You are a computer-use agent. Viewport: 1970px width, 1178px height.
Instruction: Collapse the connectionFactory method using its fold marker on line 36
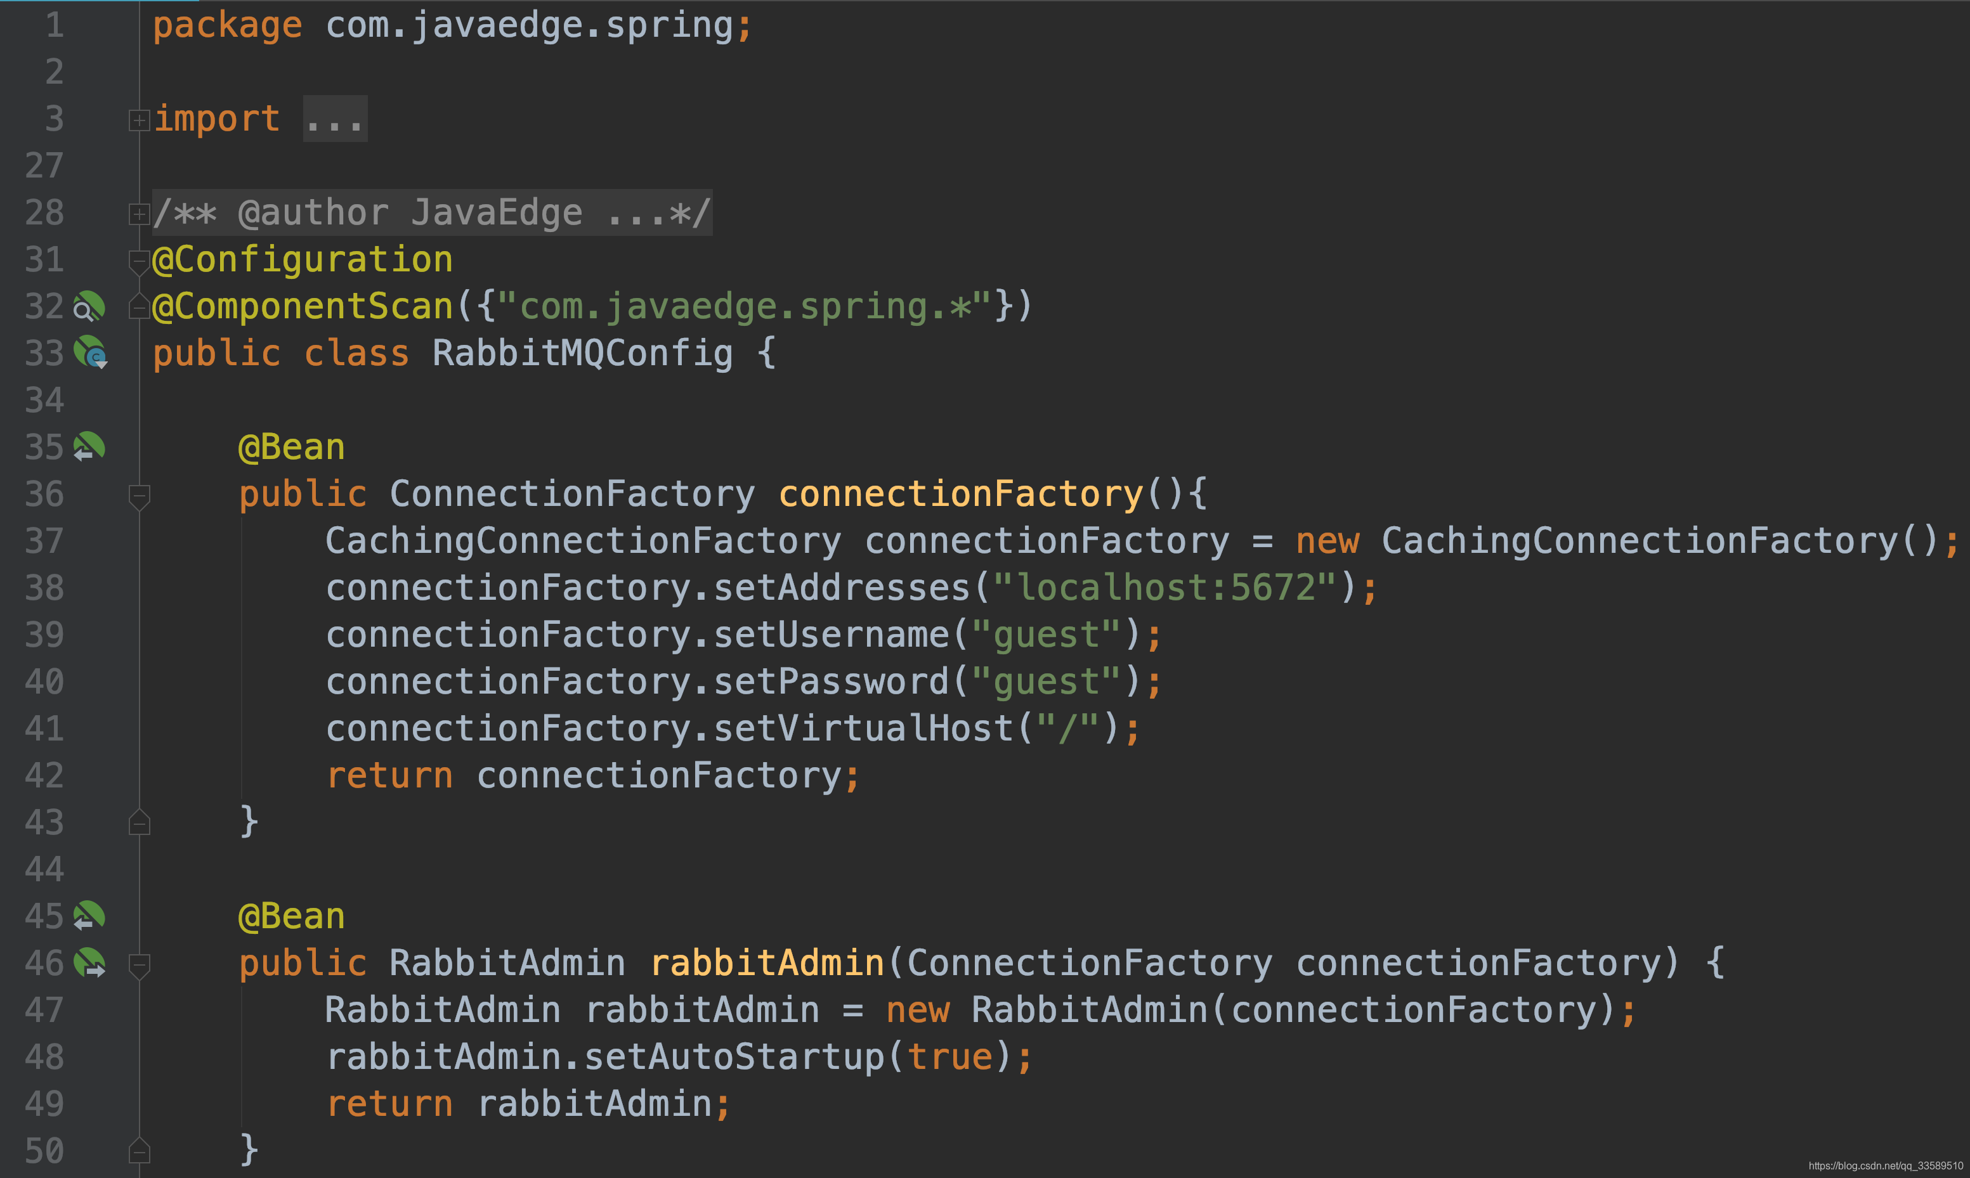[x=139, y=495]
